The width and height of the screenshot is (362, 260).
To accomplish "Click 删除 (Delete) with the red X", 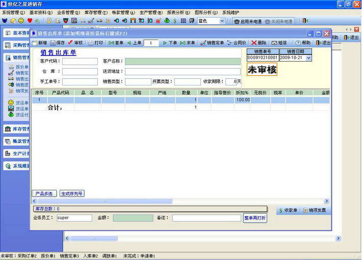I will pos(259,43).
